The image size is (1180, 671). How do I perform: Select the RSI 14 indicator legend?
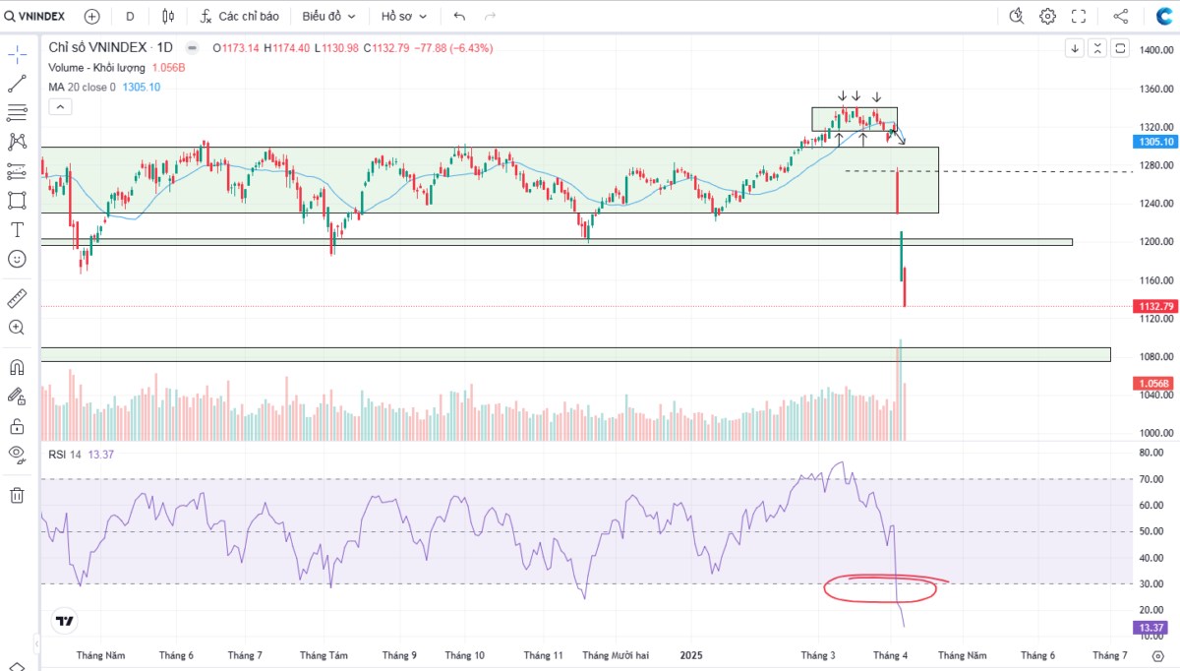click(65, 454)
